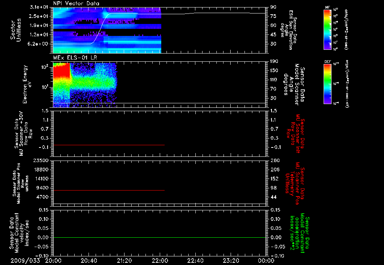
Task: Click the 1.9e+01 sector tick label
Action: (39, 25)
